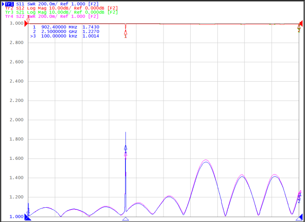Activate marker 2 readout row 2.5000000 GHz

click(66, 32)
